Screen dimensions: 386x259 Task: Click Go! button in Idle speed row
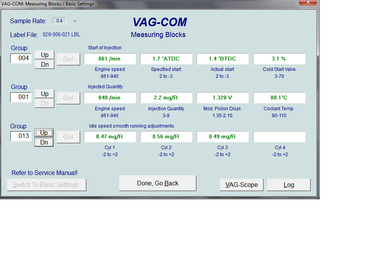(x=68, y=137)
